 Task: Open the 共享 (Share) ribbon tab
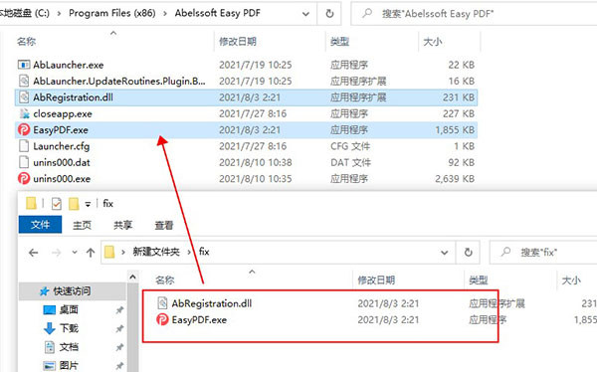pos(123,225)
